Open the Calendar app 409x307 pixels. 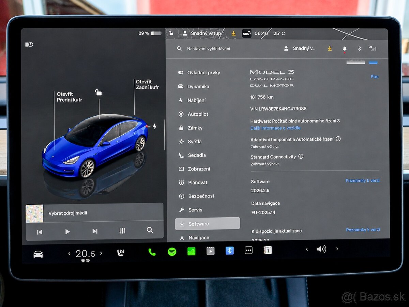(x=268, y=250)
